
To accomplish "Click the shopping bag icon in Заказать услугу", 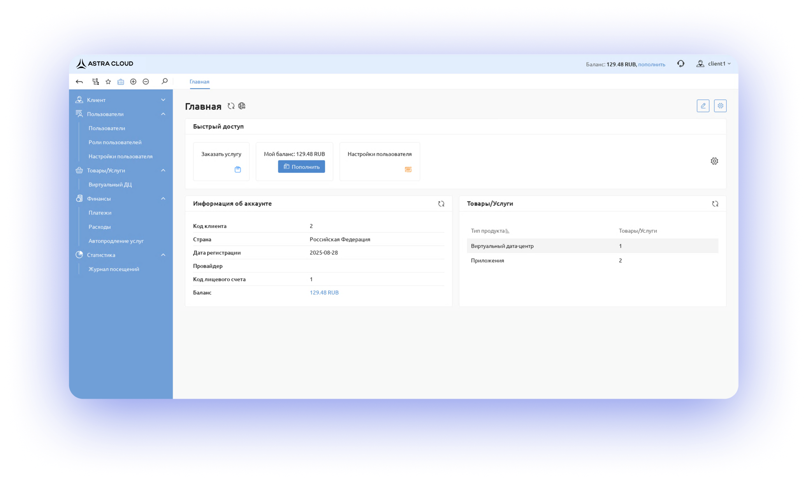I will pyautogui.click(x=238, y=169).
